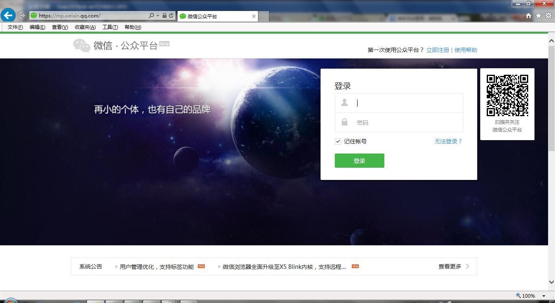Go to the browser Home page icon
The width and height of the screenshot is (555, 303).
click(x=529, y=16)
